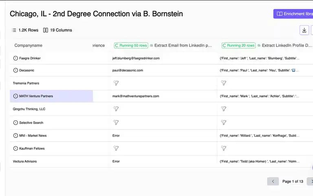Open the Todd (aka Homer) profile data cell
This screenshot has width=313, height=196.
point(260,161)
